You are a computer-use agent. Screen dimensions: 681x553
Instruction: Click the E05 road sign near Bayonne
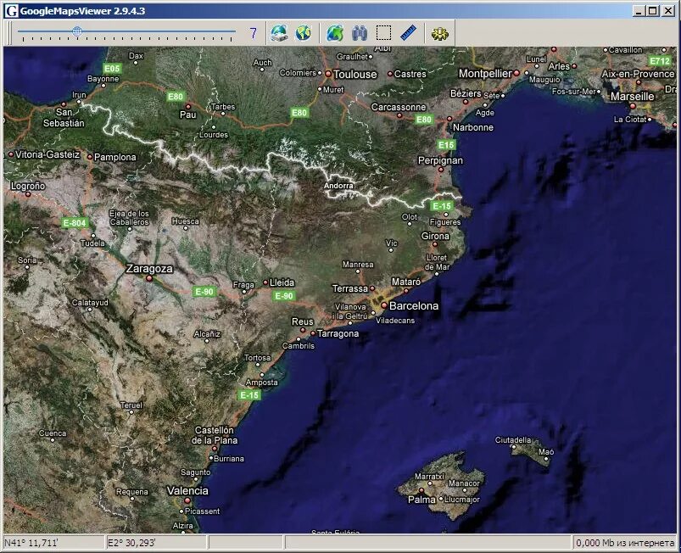(x=112, y=68)
